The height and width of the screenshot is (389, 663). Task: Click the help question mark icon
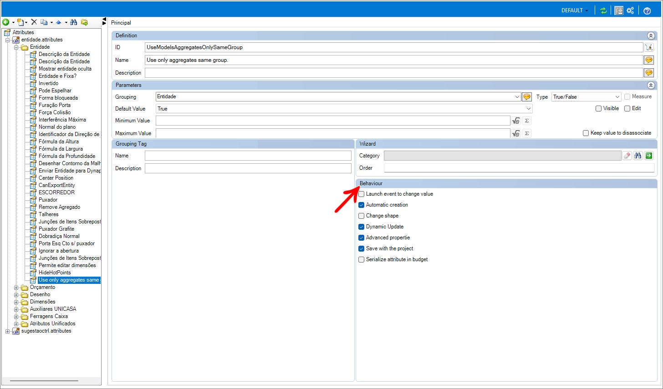[x=647, y=10]
